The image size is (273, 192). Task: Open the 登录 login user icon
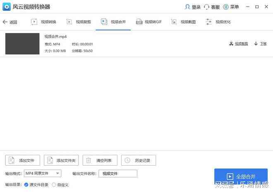point(187,7)
